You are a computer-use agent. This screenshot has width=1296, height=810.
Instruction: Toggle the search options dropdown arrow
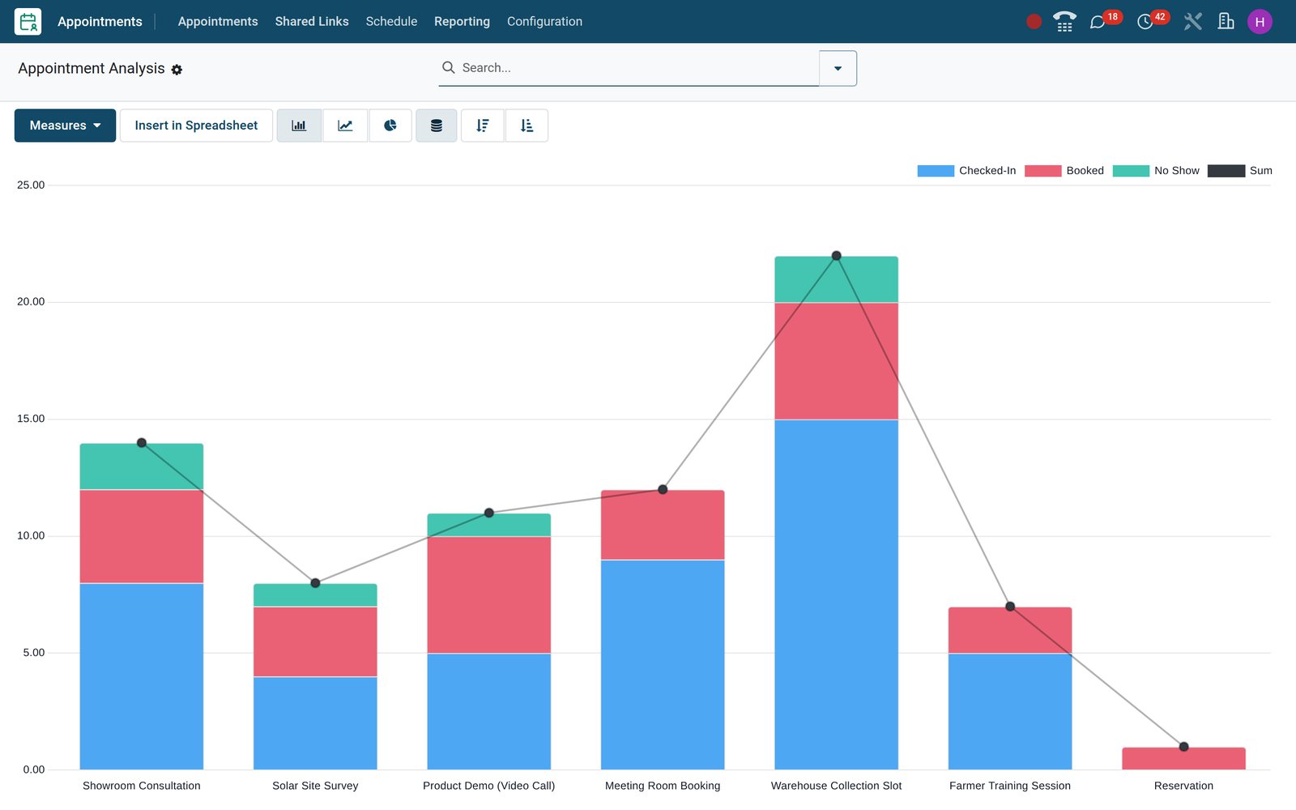[x=838, y=68]
